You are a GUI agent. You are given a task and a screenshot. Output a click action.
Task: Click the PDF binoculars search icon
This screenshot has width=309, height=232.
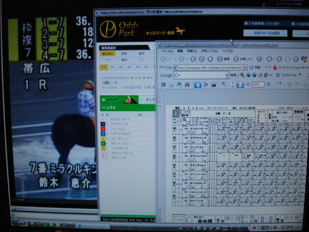click(187, 85)
